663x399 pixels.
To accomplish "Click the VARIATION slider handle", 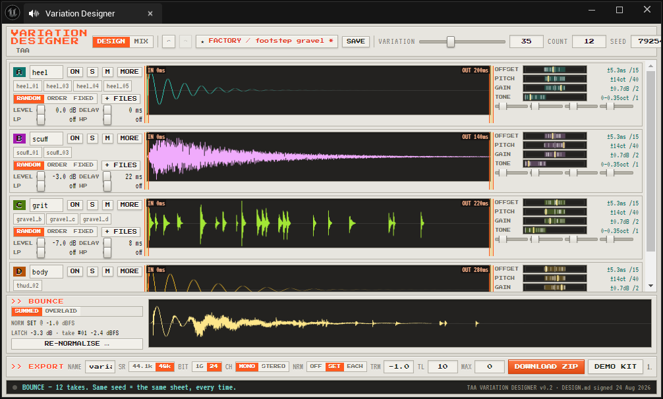I will click(451, 41).
